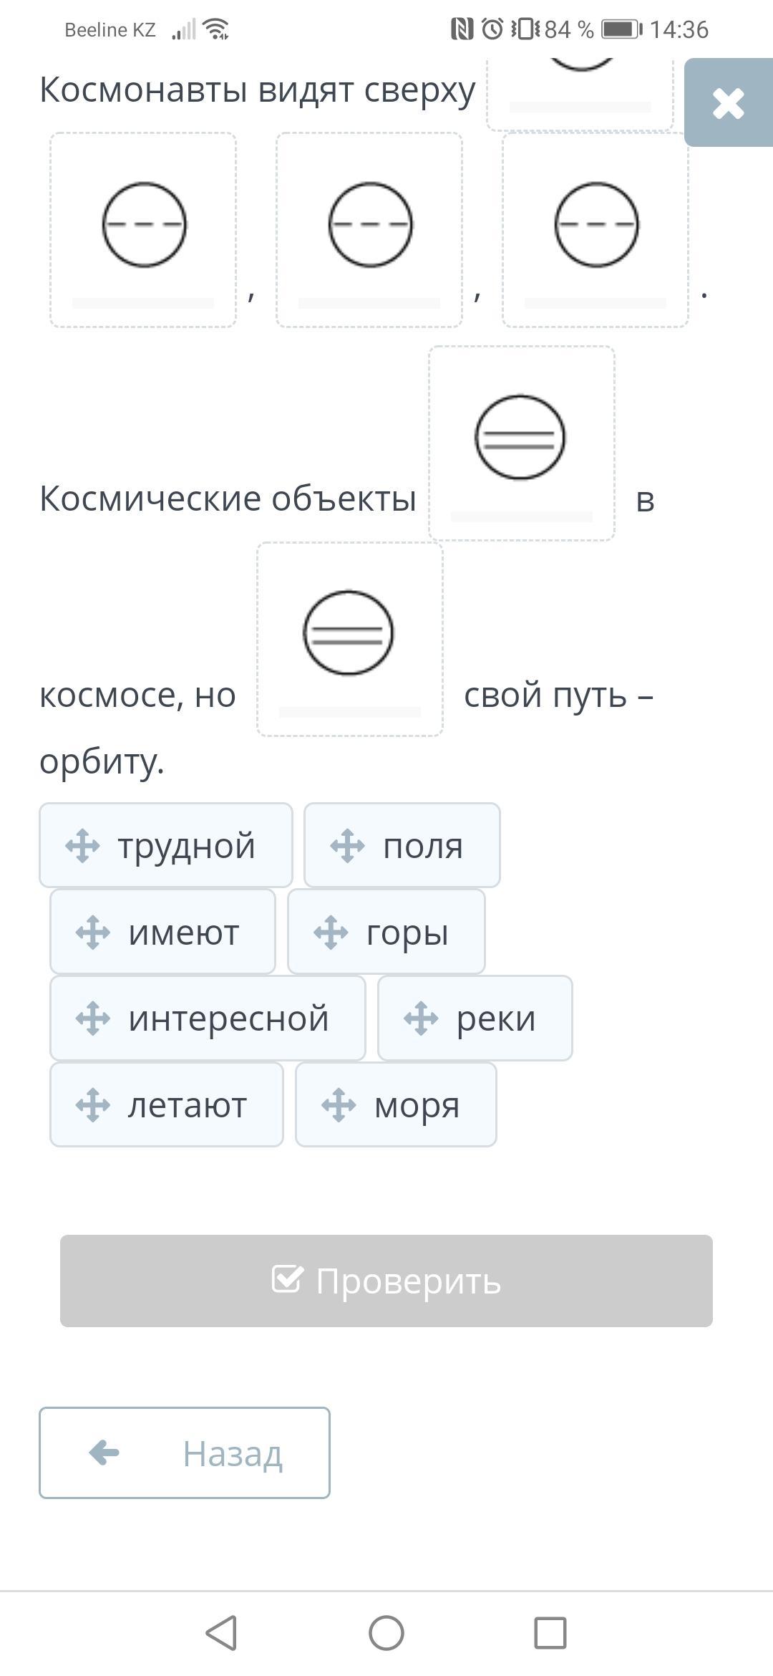Click the drag handle icon on "трудной"
773x1676 pixels.
[82, 846]
